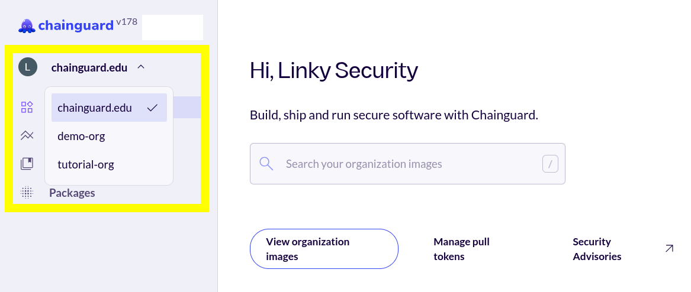The image size is (691, 292).
Task: Click the magnifying glass search icon
Action: coord(266,164)
